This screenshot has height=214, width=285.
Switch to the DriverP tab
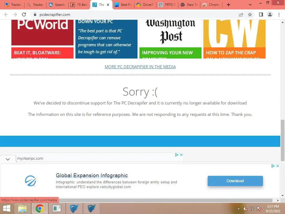tap(145, 5)
